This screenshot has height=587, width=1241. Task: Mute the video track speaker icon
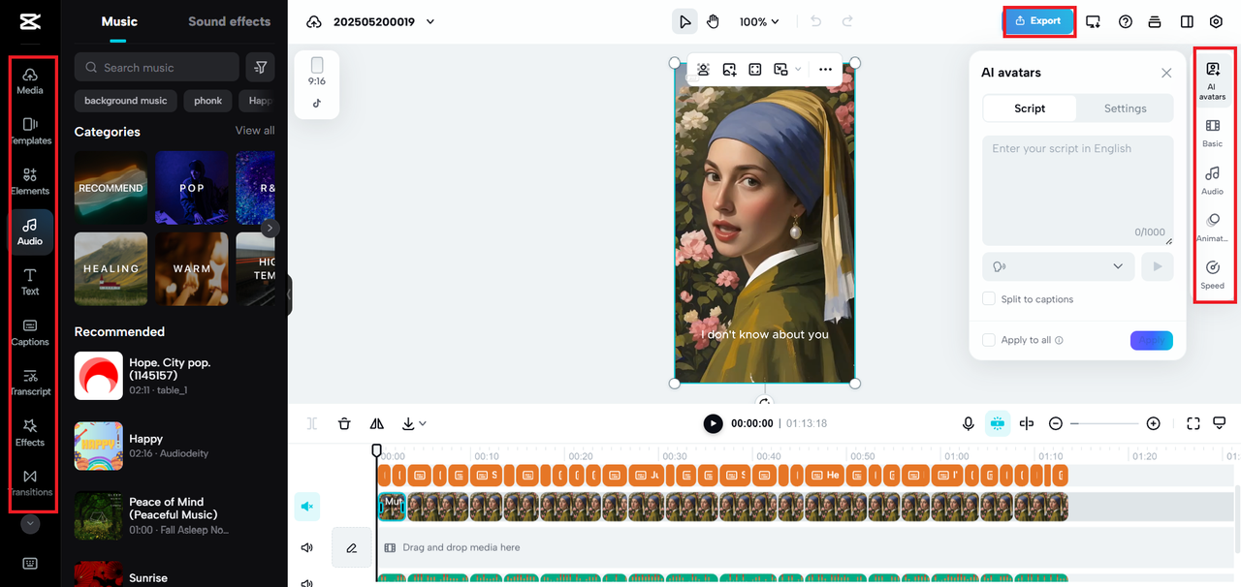(x=307, y=506)
